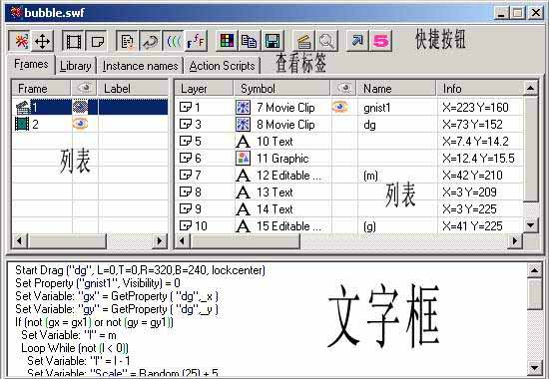
Task: Click the copy documents toolbar icon
Action: [250, 41]
